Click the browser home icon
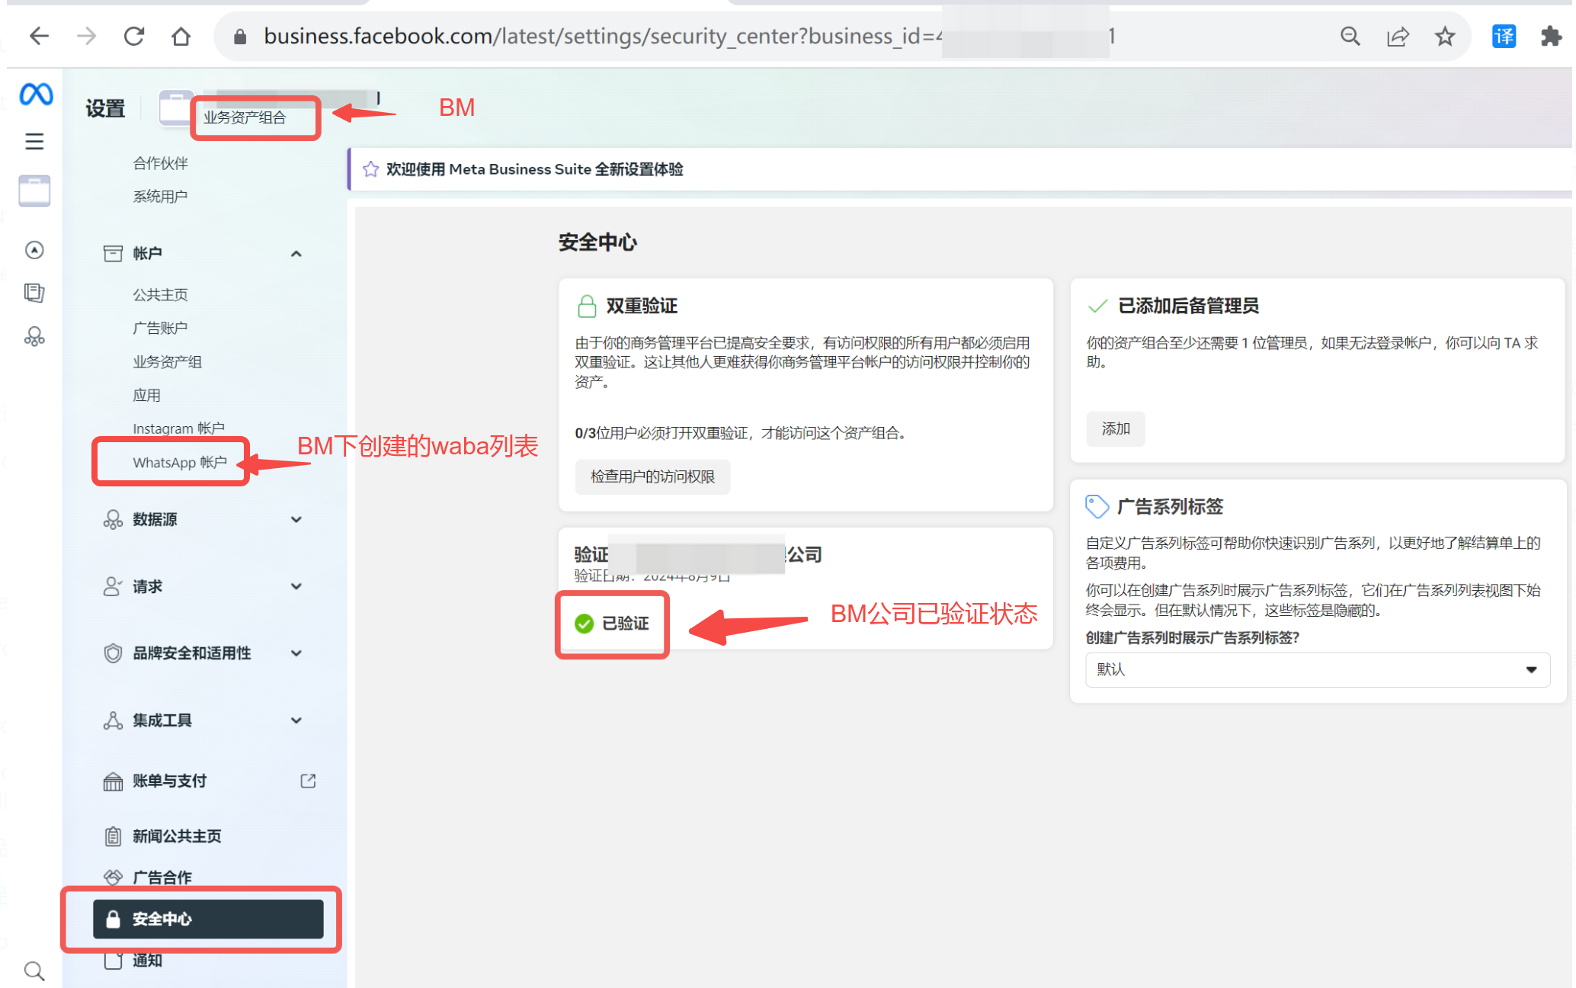 [x=181, y=36]
